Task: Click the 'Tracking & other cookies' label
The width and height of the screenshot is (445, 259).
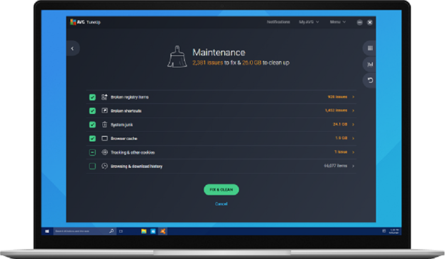Action: [133, 153]
